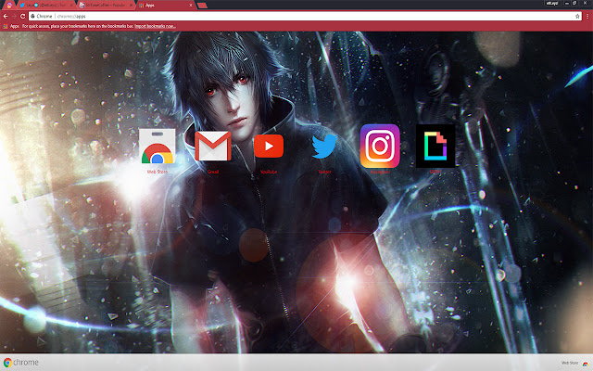
Task: Open the Web Store app icon
Action: (157, 147)
